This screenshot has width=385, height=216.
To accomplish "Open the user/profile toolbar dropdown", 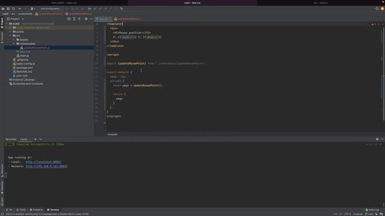I will pos(32,8).
